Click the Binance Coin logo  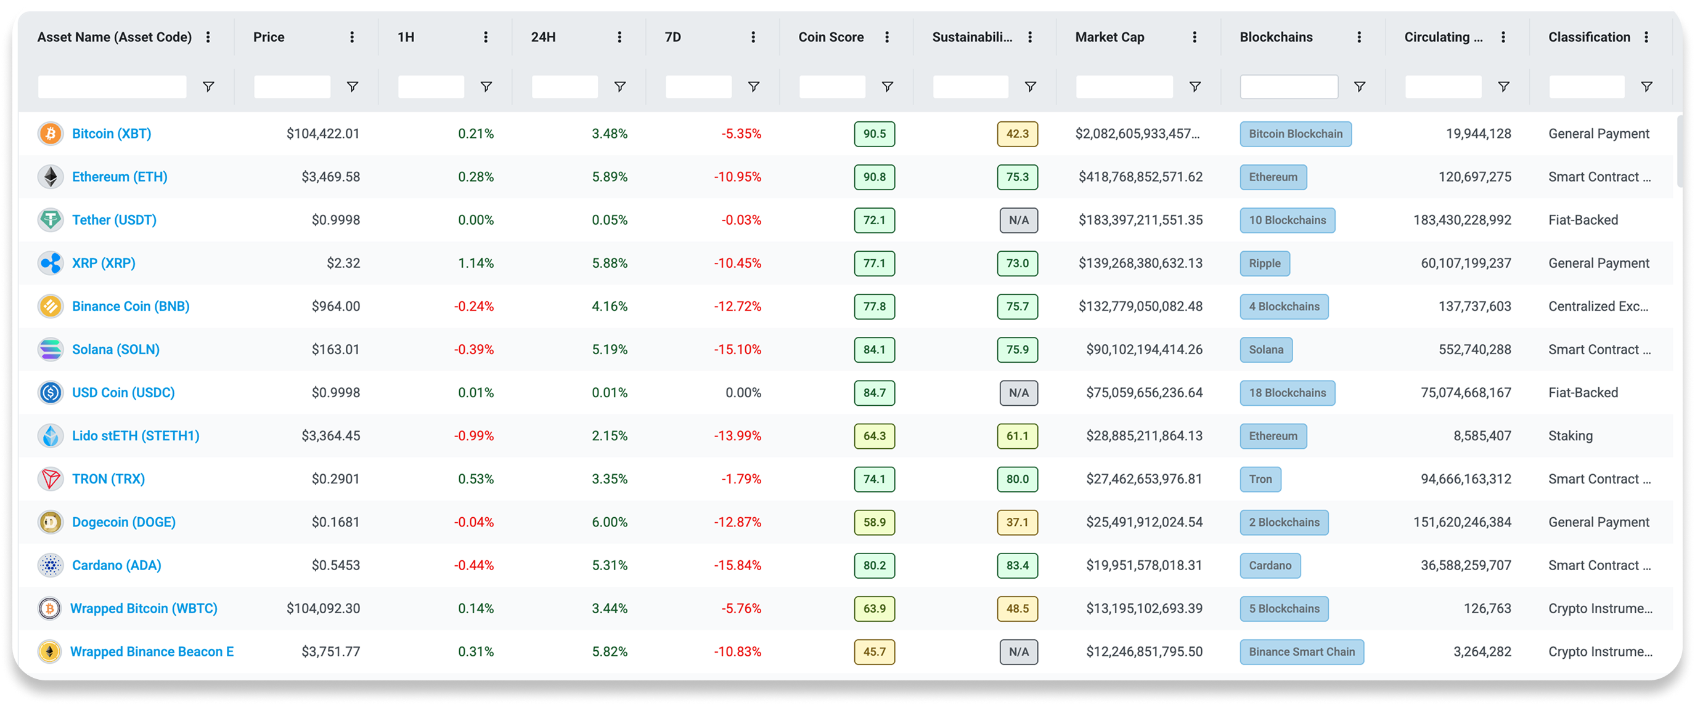51,307
